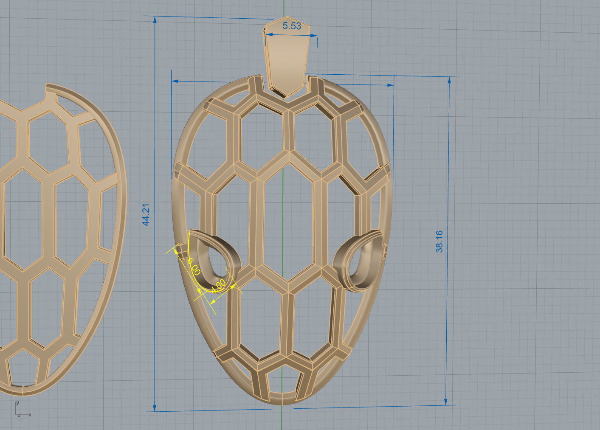Click the world axes icon in corner
The width and height of the screenshot is (600, 430).
point(22,409)
